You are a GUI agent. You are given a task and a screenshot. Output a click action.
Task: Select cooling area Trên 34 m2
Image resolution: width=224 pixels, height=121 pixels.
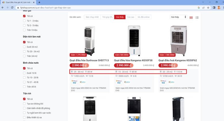(24, 56)
